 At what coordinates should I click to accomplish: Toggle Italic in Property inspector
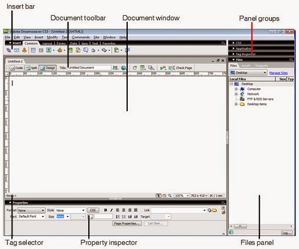click(111, 210)
